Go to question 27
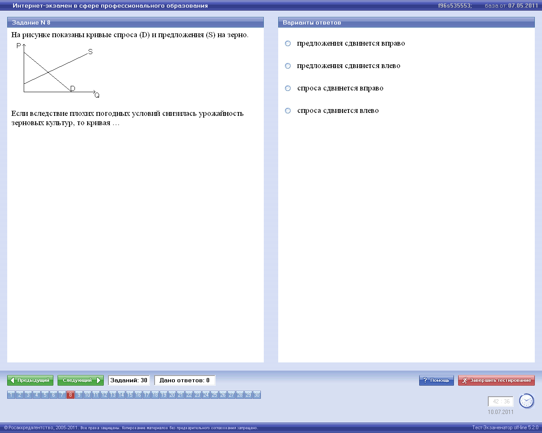The width and height of the screenshot is (542, 433). pos(231,395)
